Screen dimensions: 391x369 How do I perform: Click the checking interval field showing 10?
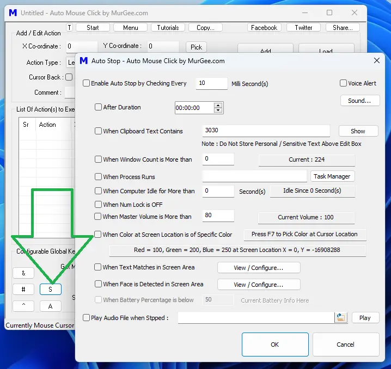click(x=212, y=83)
